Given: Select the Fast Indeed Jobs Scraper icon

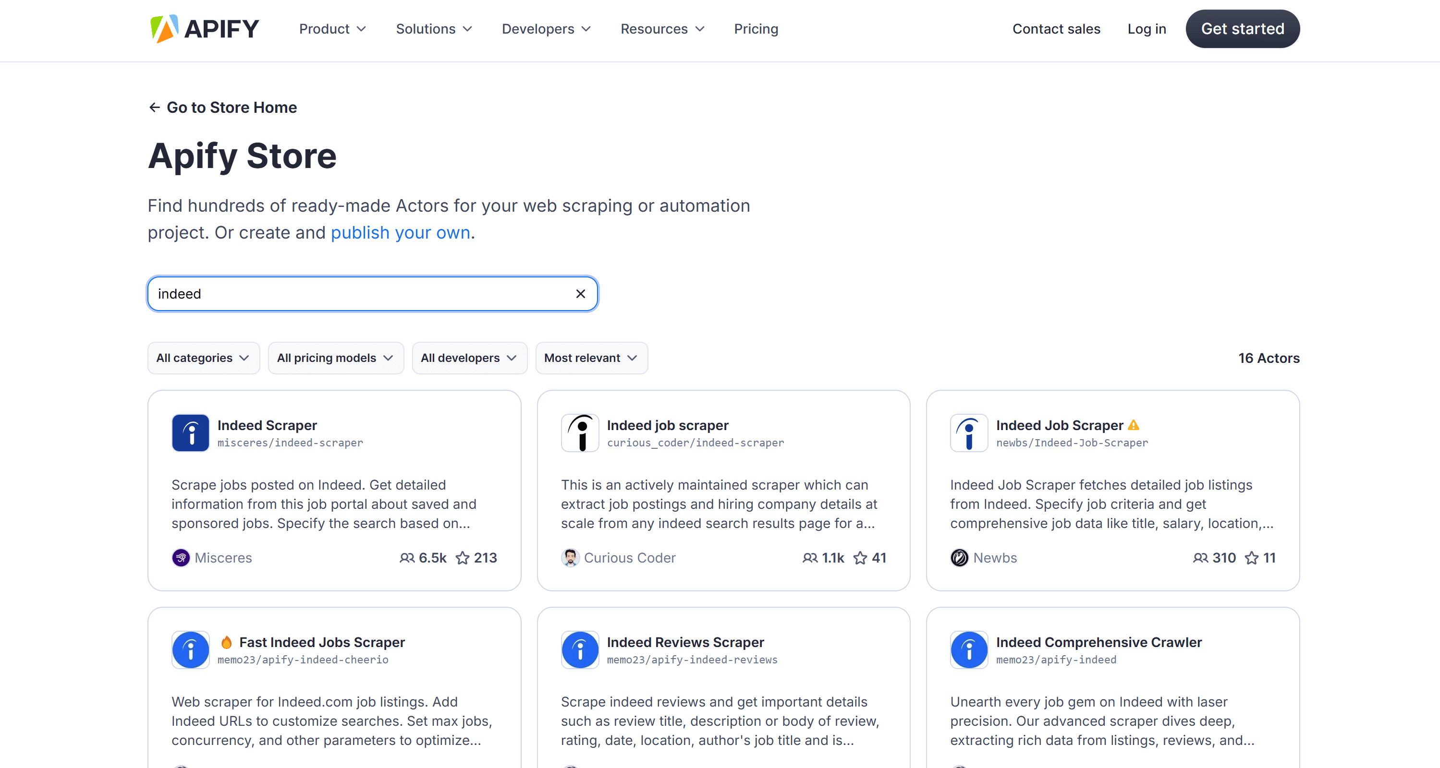Looking at the screenshot, I should (190, 649).
